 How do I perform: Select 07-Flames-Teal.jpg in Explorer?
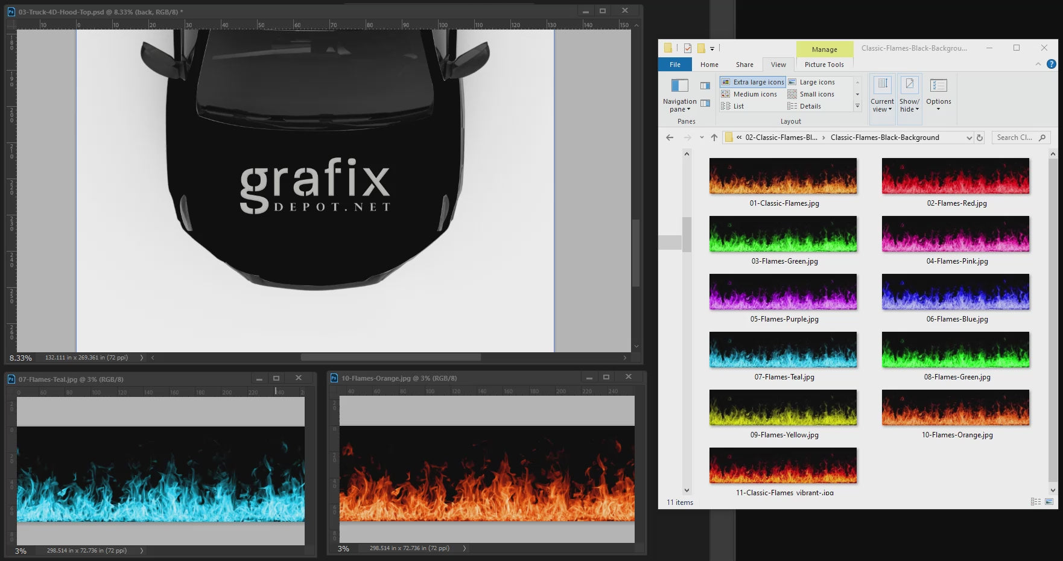pyautogui.click(x=783, y=349)
